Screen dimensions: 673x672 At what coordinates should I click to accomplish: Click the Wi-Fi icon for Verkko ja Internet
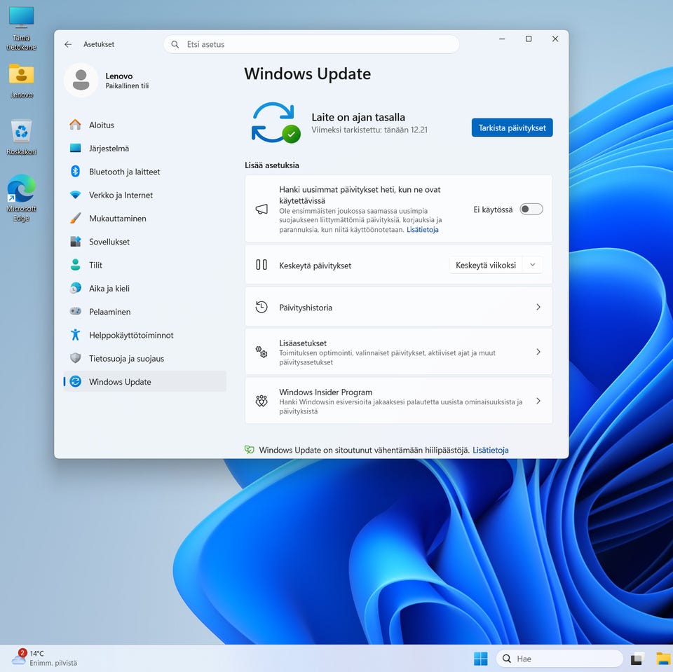(75, 195)
